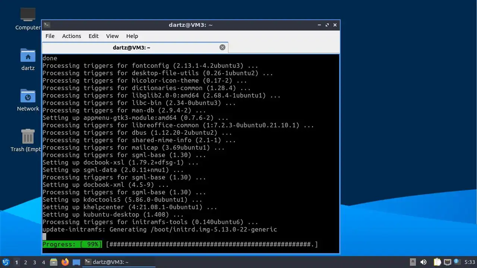Launch Firefox from the taskbar
Screen dimensions: 477x268
[x=65, y=262]
